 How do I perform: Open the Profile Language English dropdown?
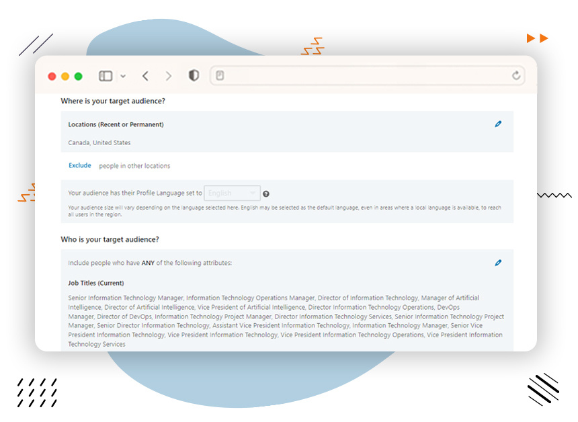point(232,194)
